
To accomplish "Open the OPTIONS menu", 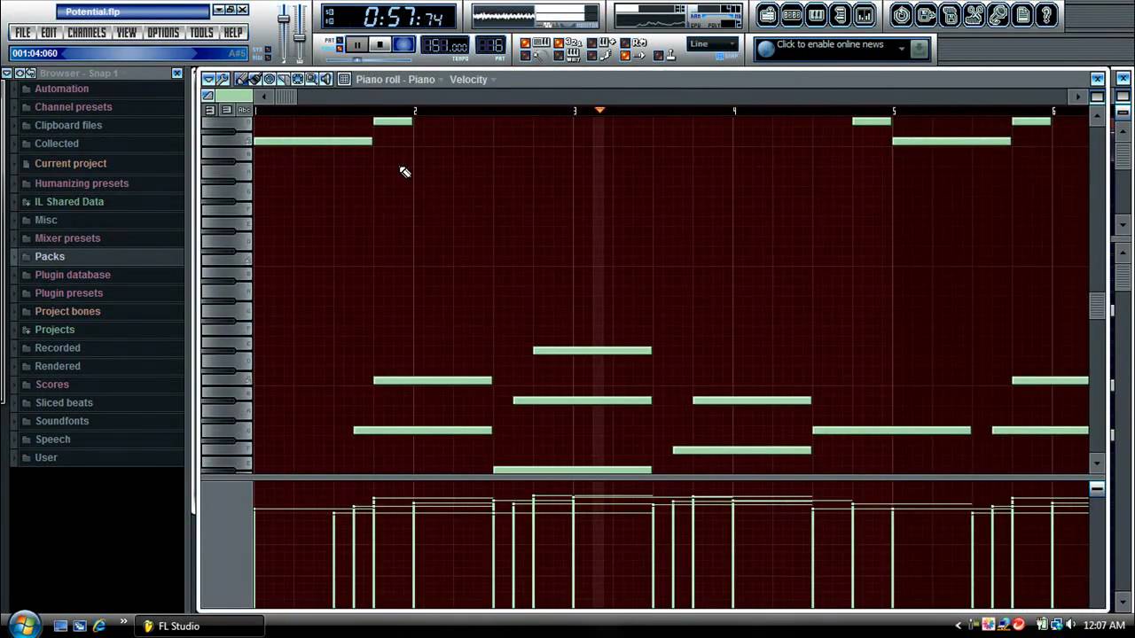I will (163, 33).
